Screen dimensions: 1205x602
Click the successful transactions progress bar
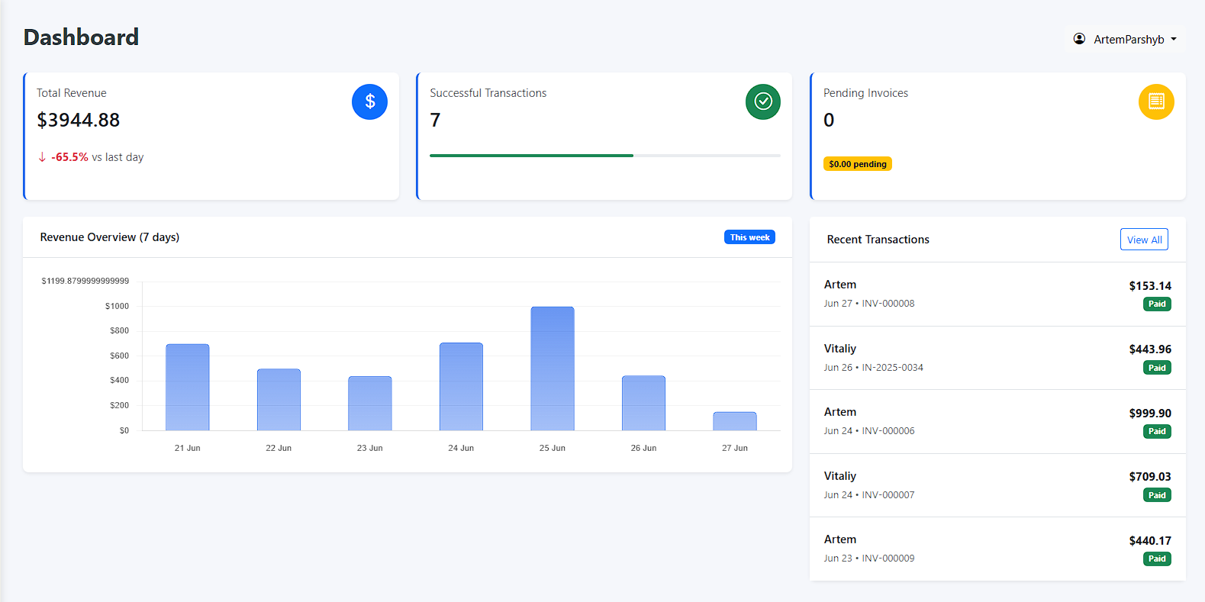click(x=604, y=156)
